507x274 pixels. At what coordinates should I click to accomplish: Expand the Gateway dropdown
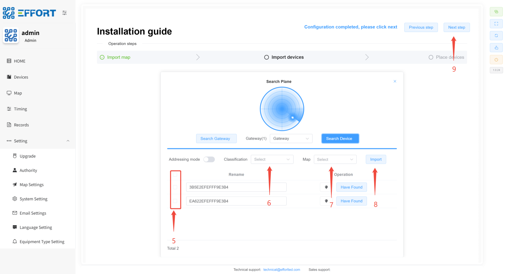click(291, 139)
